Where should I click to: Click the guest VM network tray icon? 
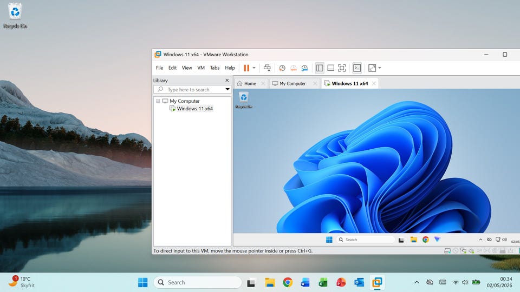498,240
